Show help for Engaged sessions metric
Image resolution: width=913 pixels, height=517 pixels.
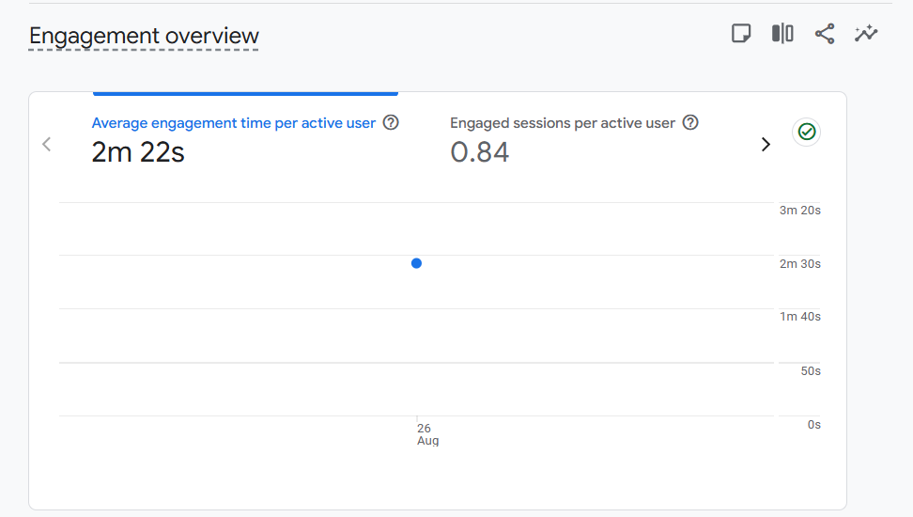pyautogui.click(x=690, y=123)
